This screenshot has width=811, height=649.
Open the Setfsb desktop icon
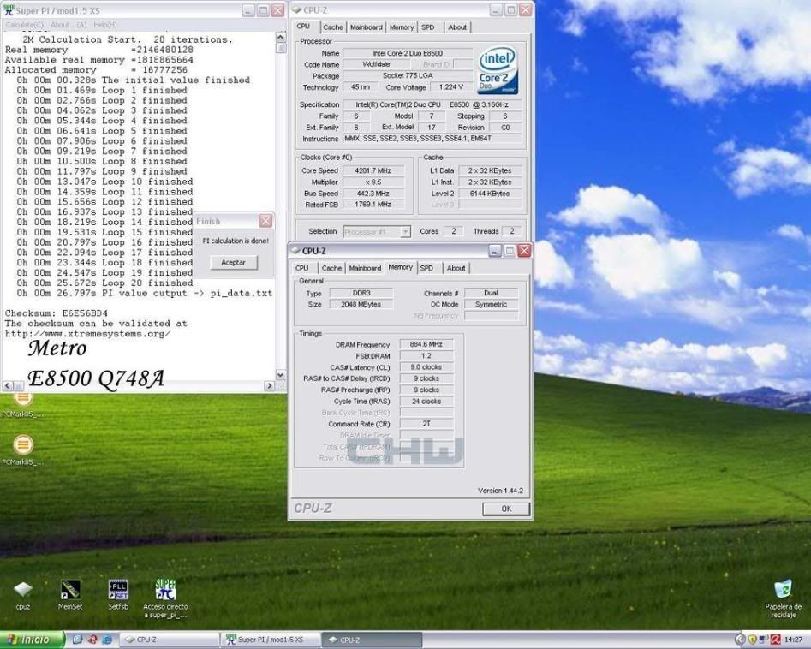pyautogui.click(x=118, y=595)
